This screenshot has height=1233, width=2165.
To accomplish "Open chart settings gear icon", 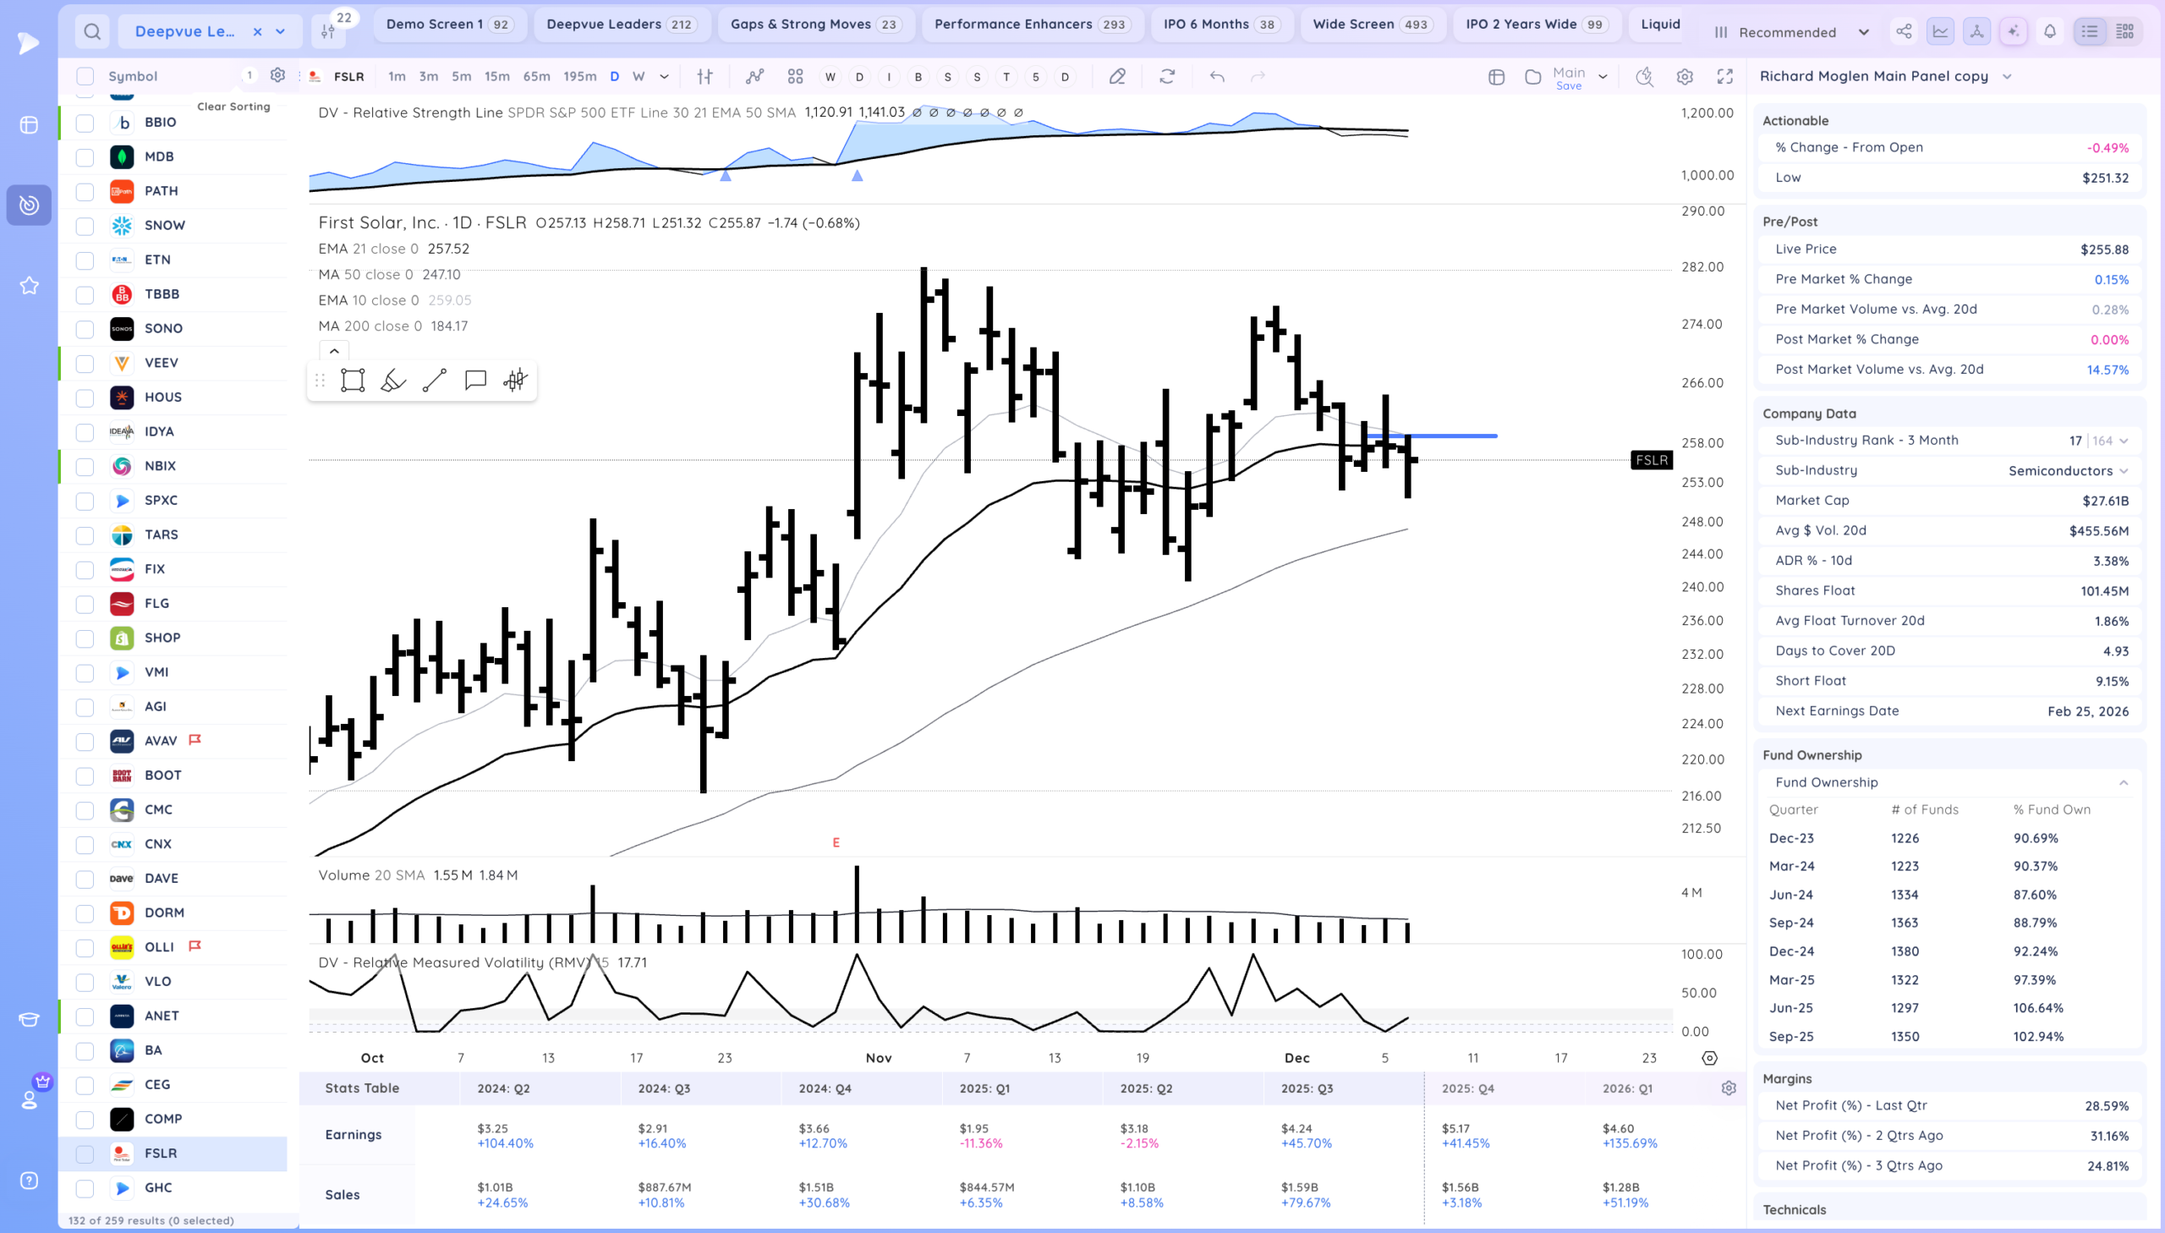I will click(1684, 76).
